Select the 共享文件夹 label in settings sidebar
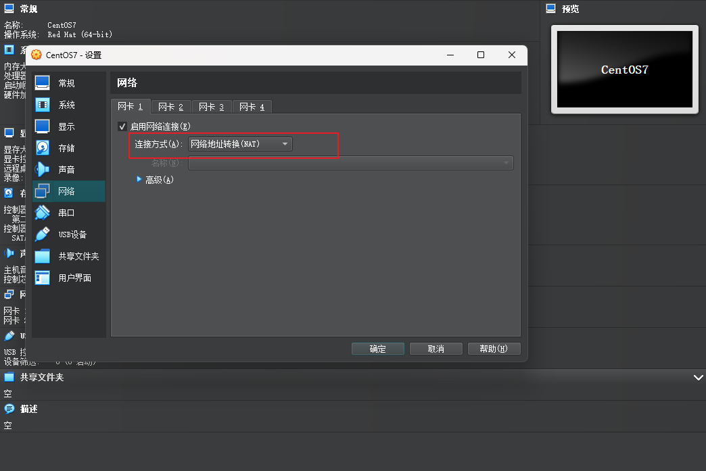The image size is (706, 471). pos(79,256)
